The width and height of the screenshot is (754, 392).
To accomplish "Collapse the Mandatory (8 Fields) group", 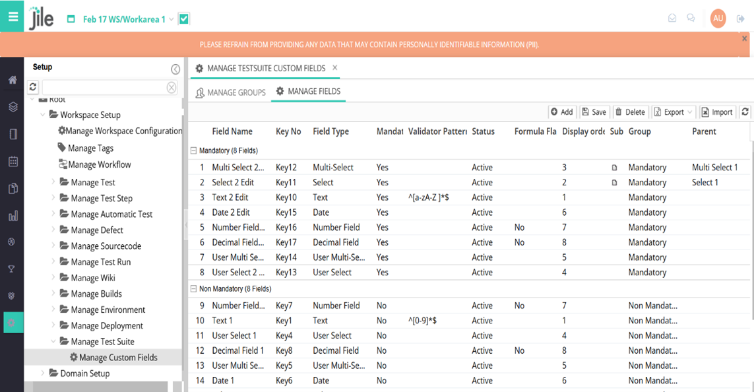I will click(193, 150).
